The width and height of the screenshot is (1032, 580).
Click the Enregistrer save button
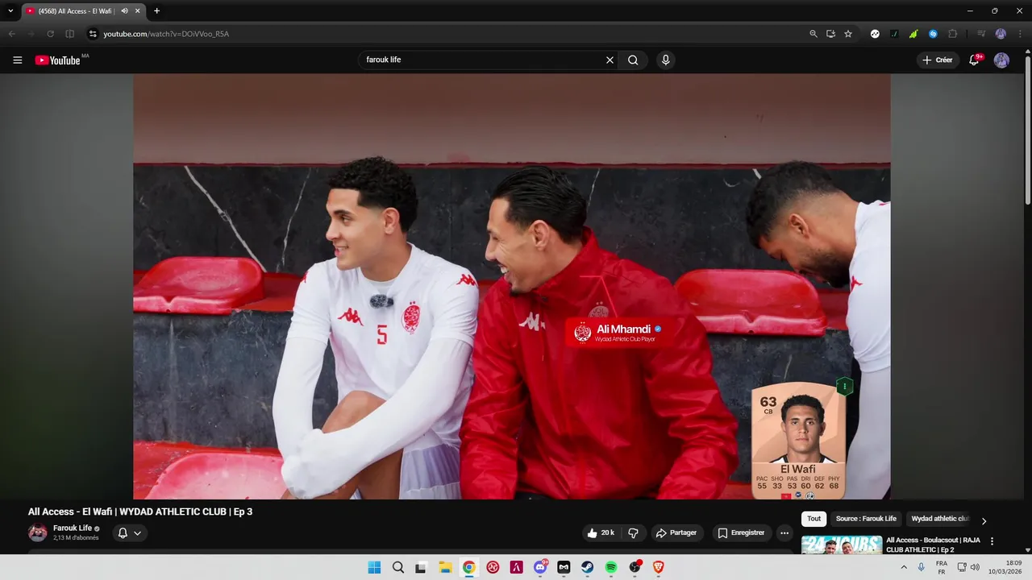(x=742, y=532)
